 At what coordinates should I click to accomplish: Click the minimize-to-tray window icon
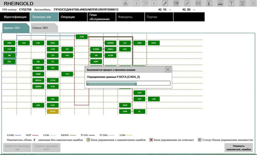(242, 3)
